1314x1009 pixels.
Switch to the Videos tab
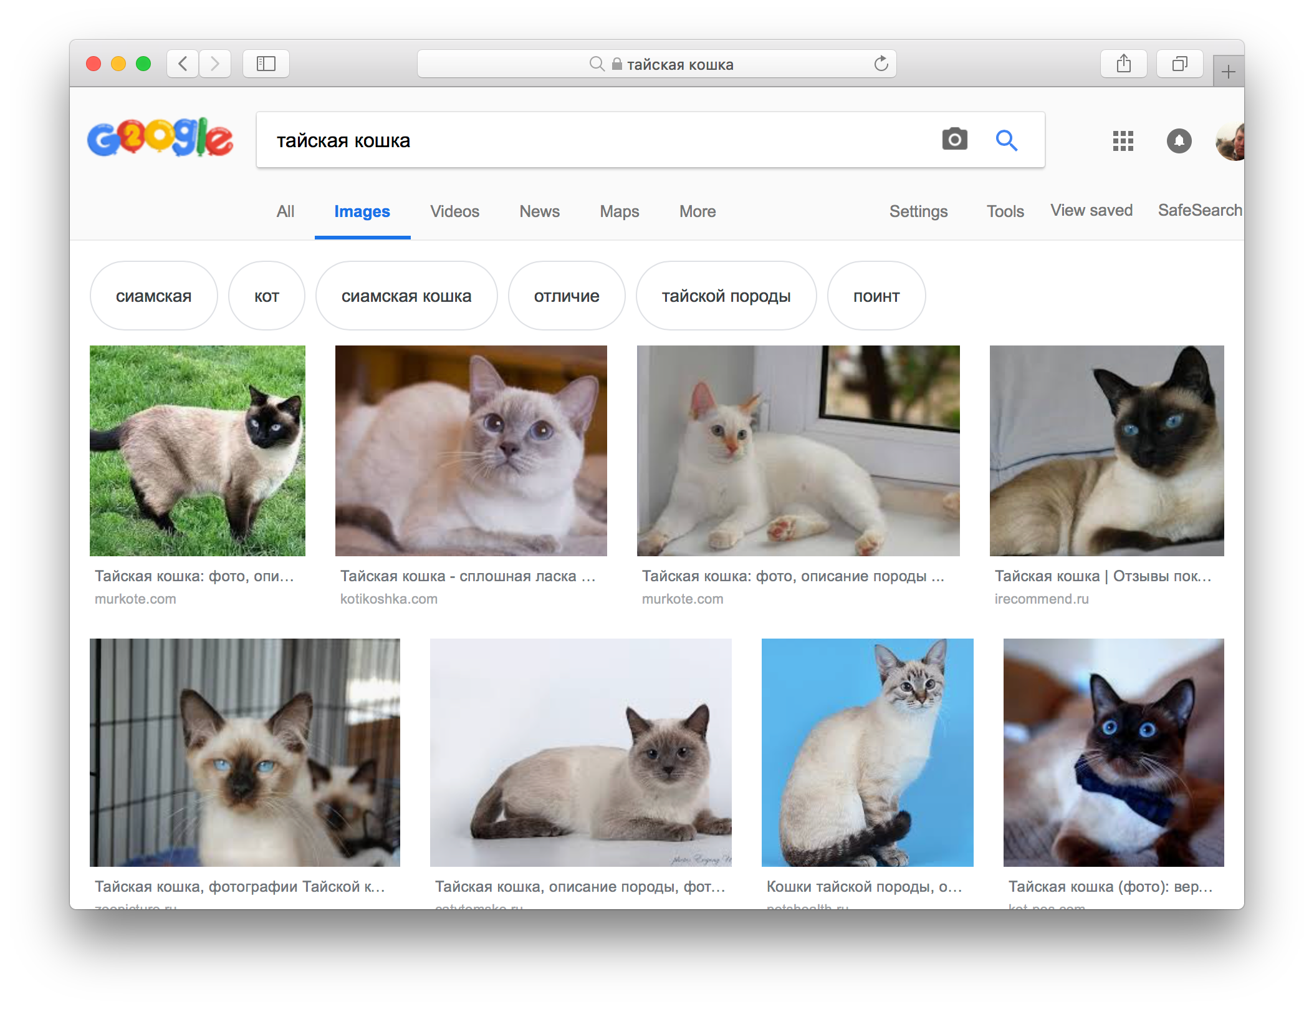click(x=454, y=211)
